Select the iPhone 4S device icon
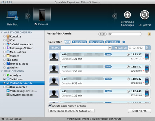Viewport: 155px width, 121px height. (42, 15)
